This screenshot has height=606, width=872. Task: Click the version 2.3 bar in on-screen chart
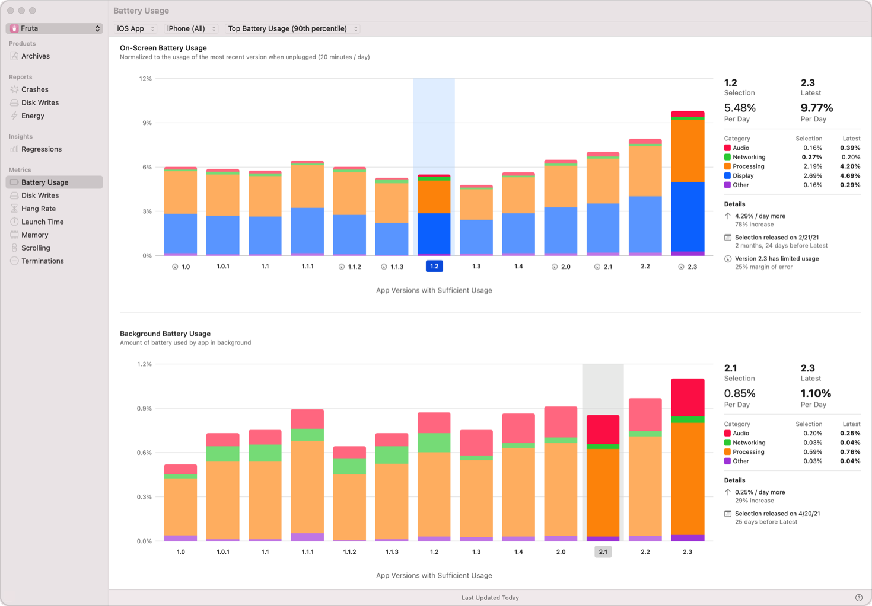pyautogui.click(x=688, y=184)
